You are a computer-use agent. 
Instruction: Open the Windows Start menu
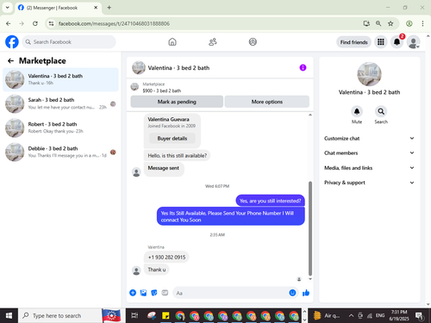[x=9, y=315]
